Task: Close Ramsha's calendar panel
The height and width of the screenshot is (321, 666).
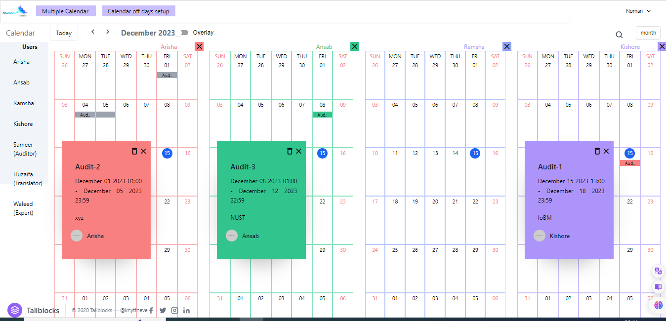Action: [x=506, y=46]
